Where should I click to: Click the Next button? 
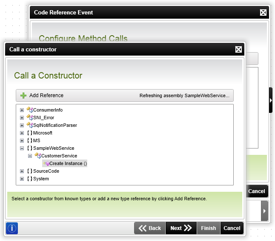(x=181, y=228)
